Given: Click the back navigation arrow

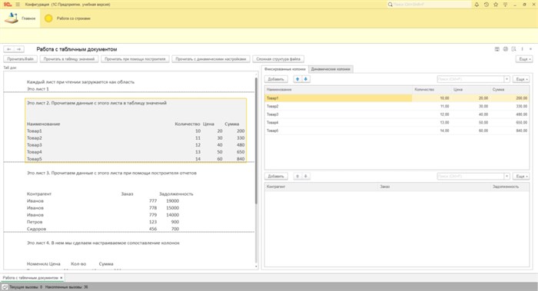Looking at the screenshot, I should (x=9, y=49).
